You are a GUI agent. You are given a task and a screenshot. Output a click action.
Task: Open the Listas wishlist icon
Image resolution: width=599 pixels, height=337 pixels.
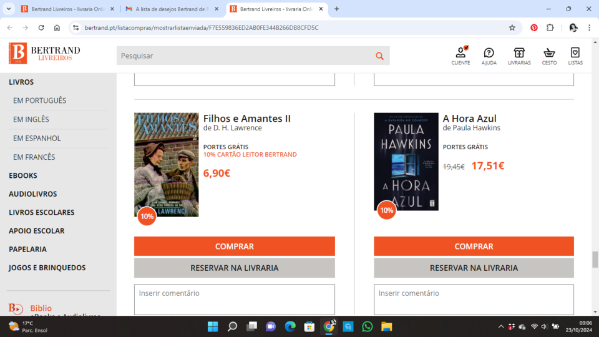(575, 55)
